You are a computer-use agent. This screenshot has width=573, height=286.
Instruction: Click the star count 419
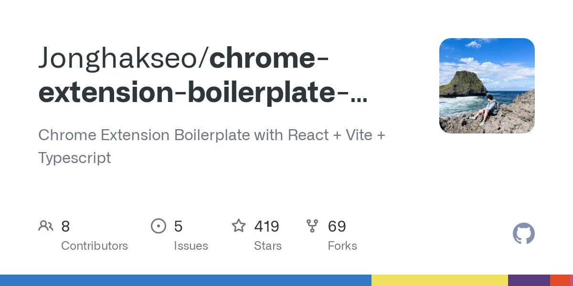tap(266, 226)
